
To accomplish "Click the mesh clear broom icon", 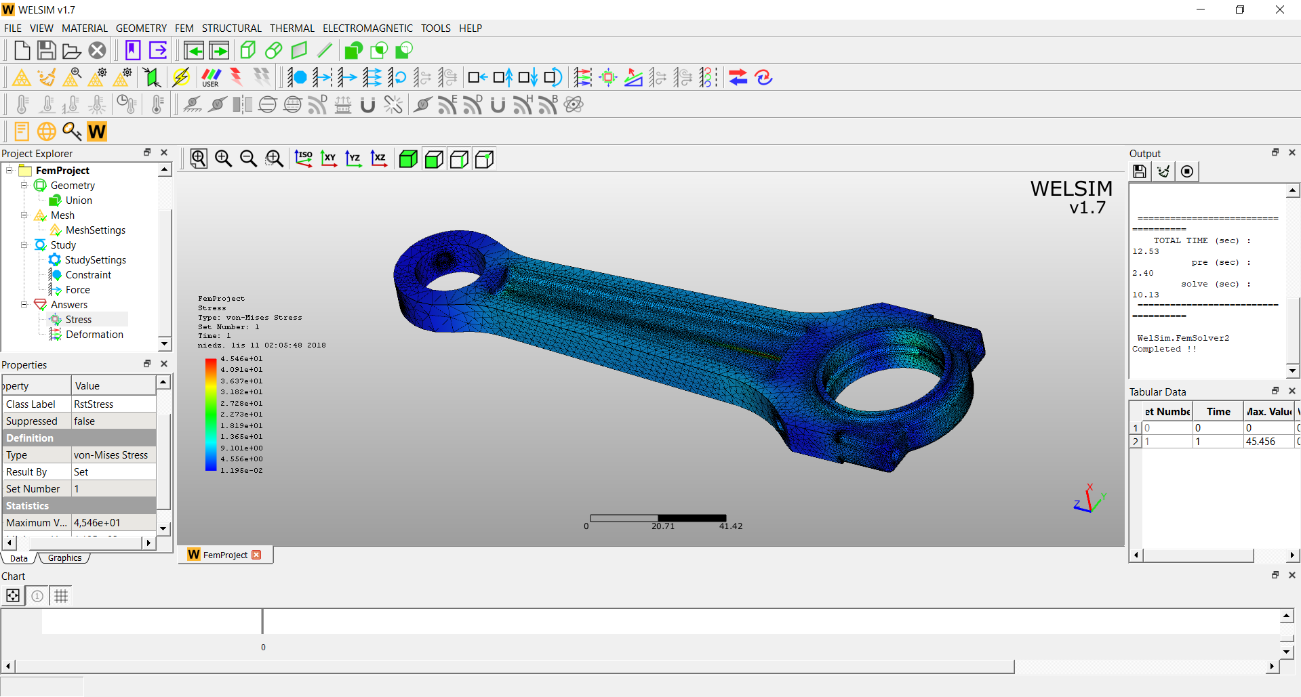I will click(x=46, y=78).
